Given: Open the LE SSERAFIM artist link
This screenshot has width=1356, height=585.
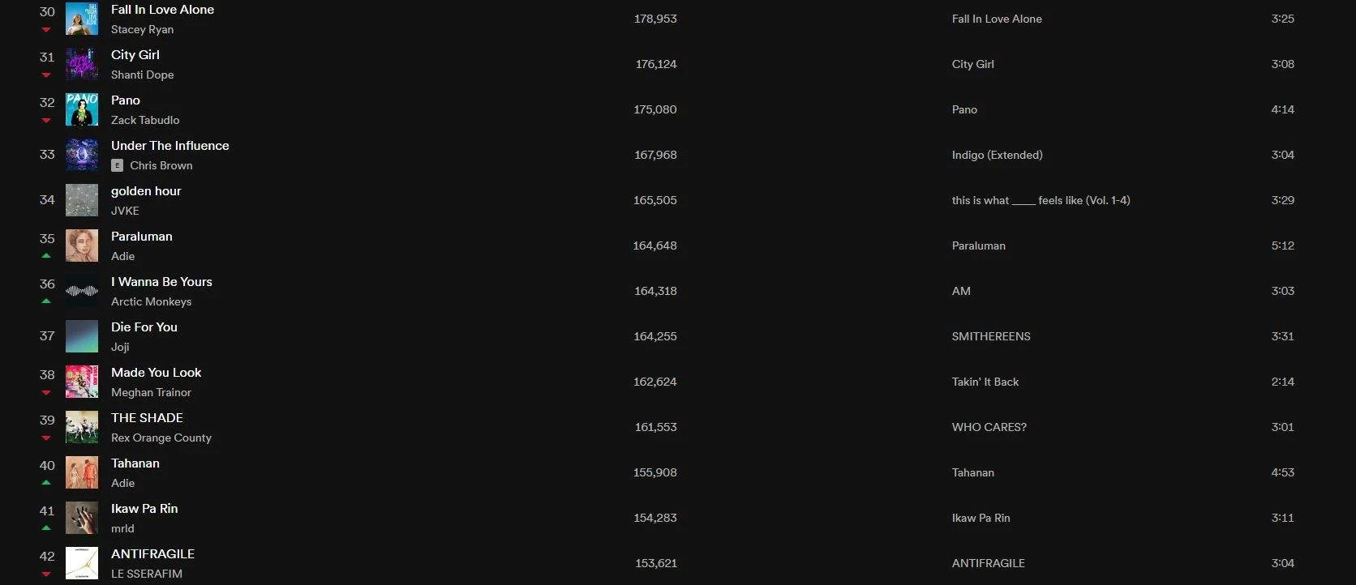Looking at the screenshot, I should tap(147, 574).
